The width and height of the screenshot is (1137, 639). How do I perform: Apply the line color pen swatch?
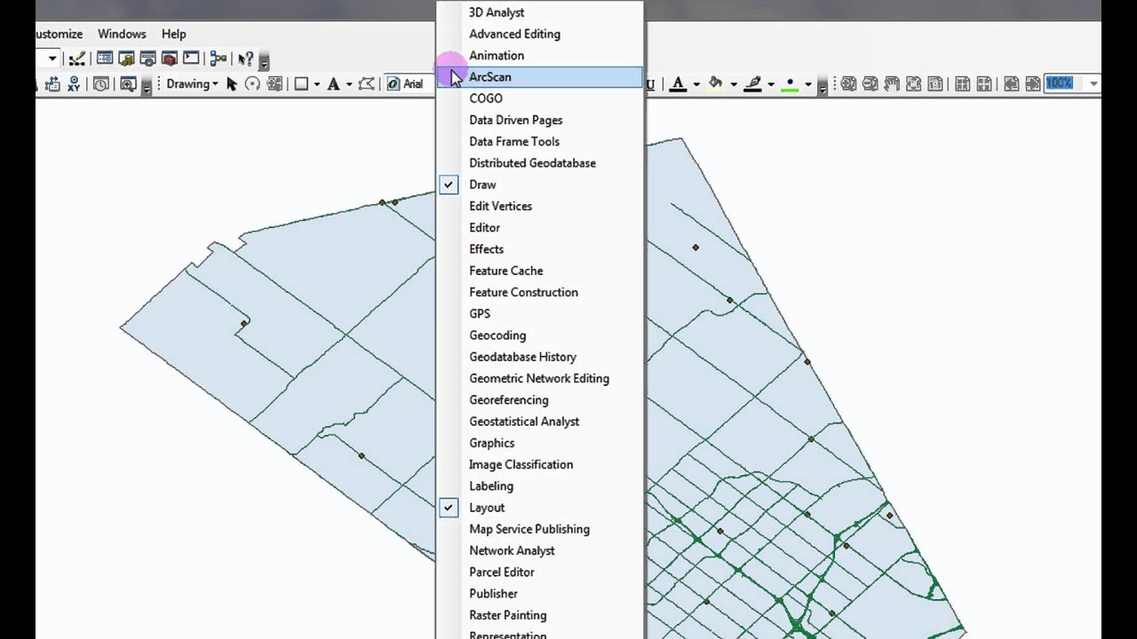point(753,84)
